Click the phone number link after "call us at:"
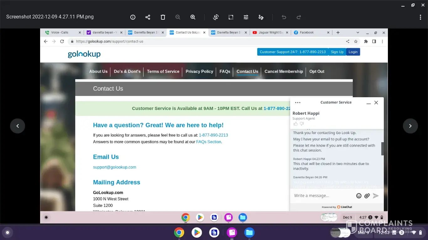This screenshot has height=240, width=428. tap(213, 135)
